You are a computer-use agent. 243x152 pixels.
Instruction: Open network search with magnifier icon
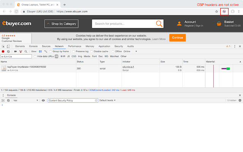coord(26,51)
